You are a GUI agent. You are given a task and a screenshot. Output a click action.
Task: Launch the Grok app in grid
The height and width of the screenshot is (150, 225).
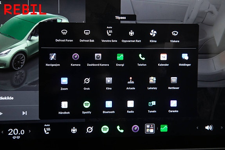click(86, 84)
